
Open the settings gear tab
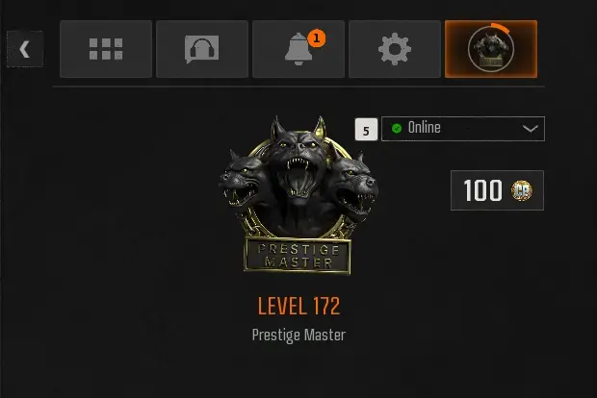395,49
